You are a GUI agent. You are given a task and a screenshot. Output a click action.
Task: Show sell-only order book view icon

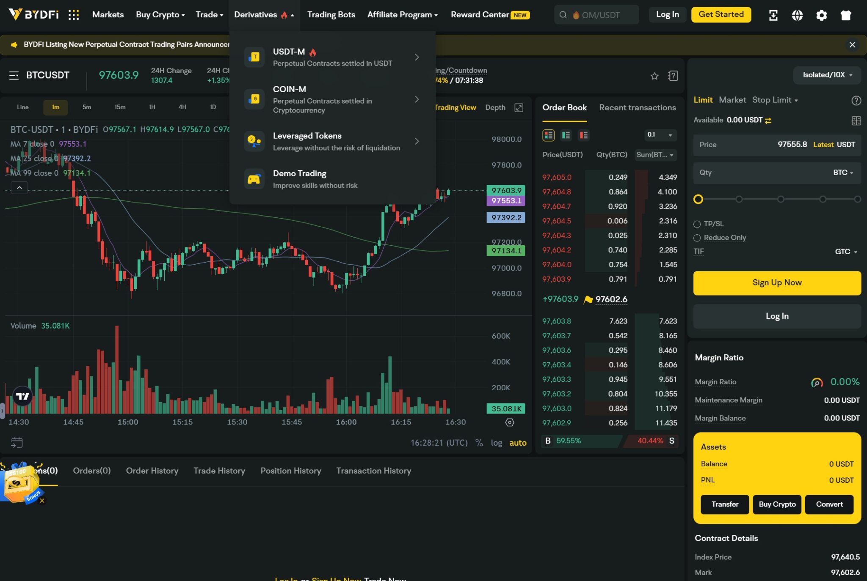pos(583,135)
